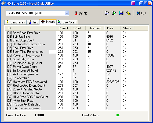Select the (C2) Temperature row
Viewport: 153px width, 123px height.
[77, 78]
